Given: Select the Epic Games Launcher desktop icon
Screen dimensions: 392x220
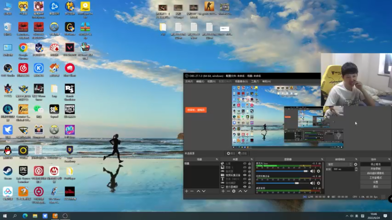Looking at the screenshot, I should pyautogui.click(x=23, y=174).
